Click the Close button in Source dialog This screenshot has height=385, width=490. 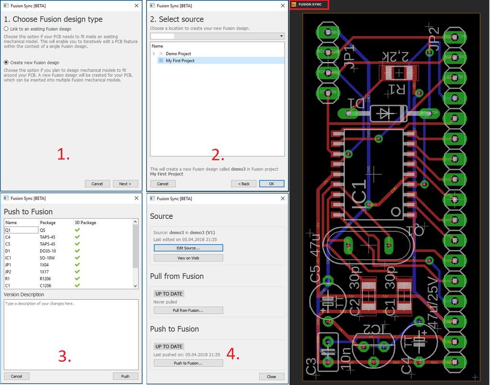[272, 376]
